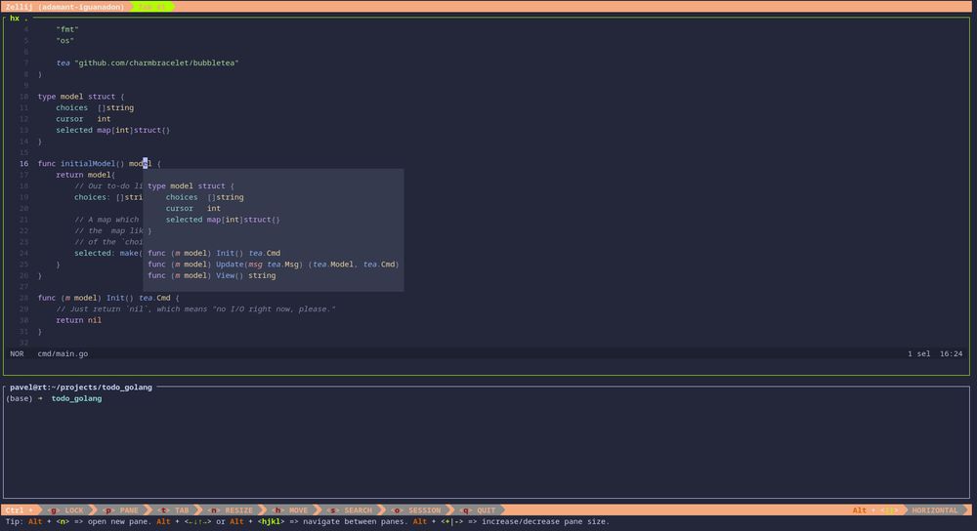The height and width of the screenshot is (531, 977).
Task: Click the cmd/main.go file name
Action: pyautogui.click(x=63, y=353)
